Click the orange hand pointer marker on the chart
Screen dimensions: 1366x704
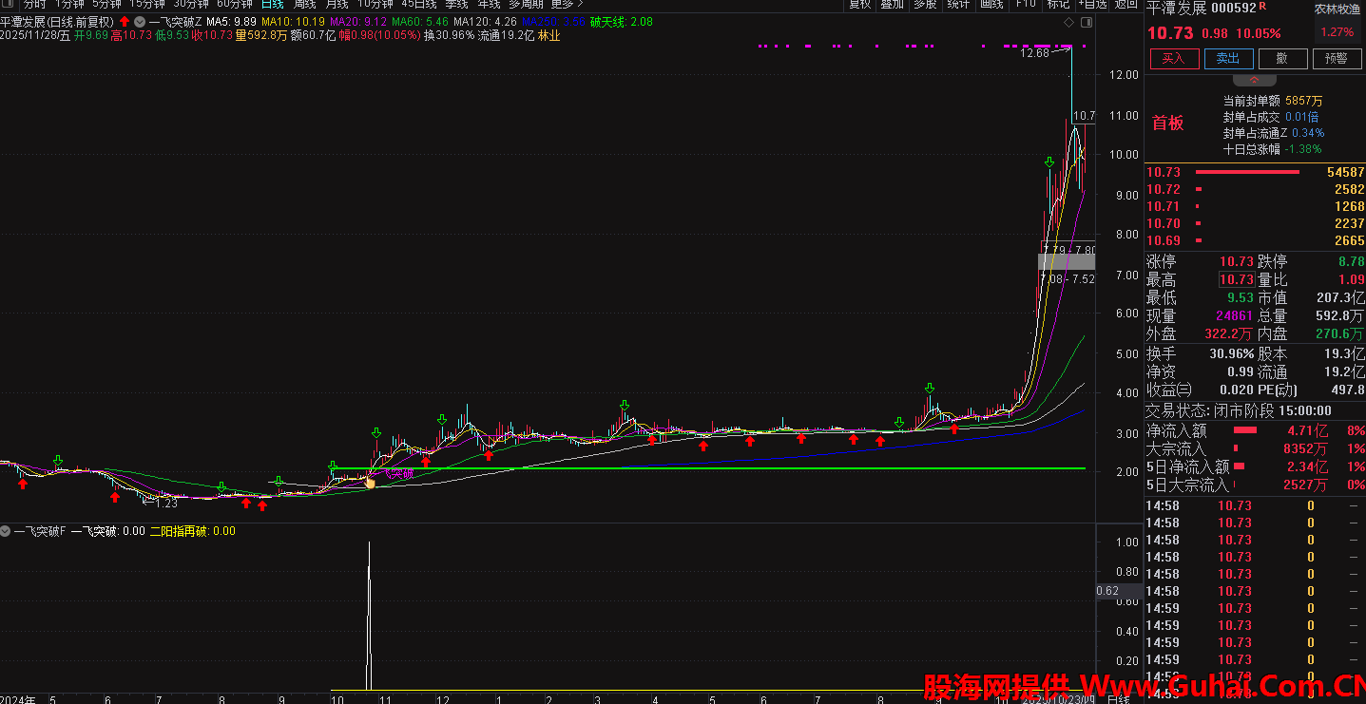[x=370, y=483]
